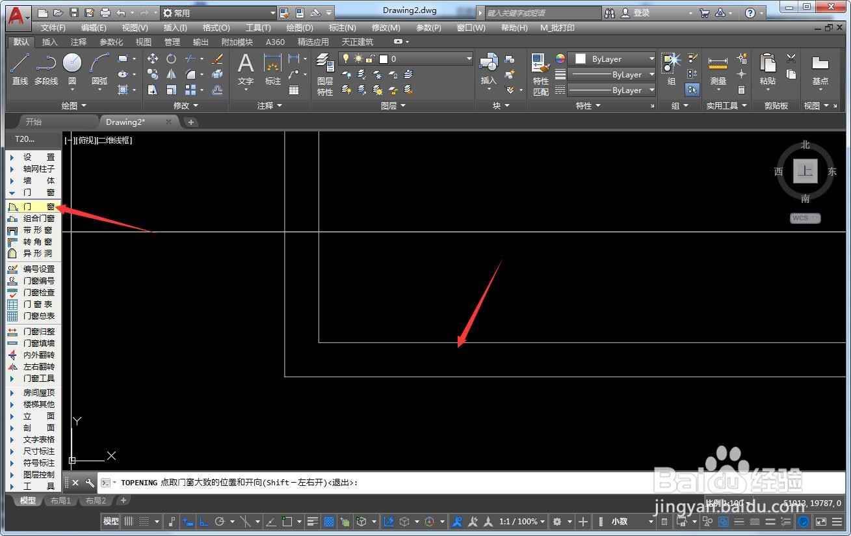Viewport: 851px width, 536px height.
Task: Click the Base point (基点) view icon
Action: pyautogui.click(x=820, y=69)
